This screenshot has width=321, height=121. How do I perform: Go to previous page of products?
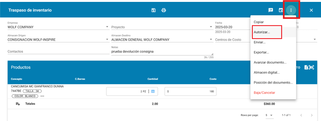tap(301, 115)
